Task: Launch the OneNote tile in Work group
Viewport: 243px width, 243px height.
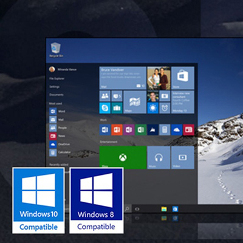Action: 129,129
